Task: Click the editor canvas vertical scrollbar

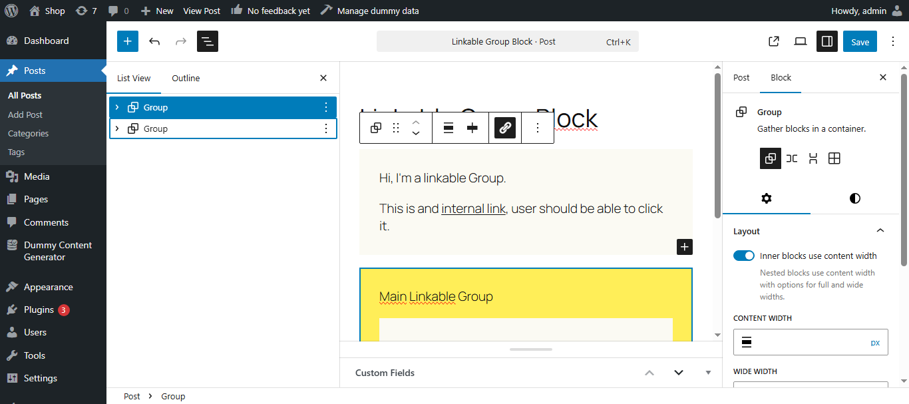Action: [x=717, y=145]
